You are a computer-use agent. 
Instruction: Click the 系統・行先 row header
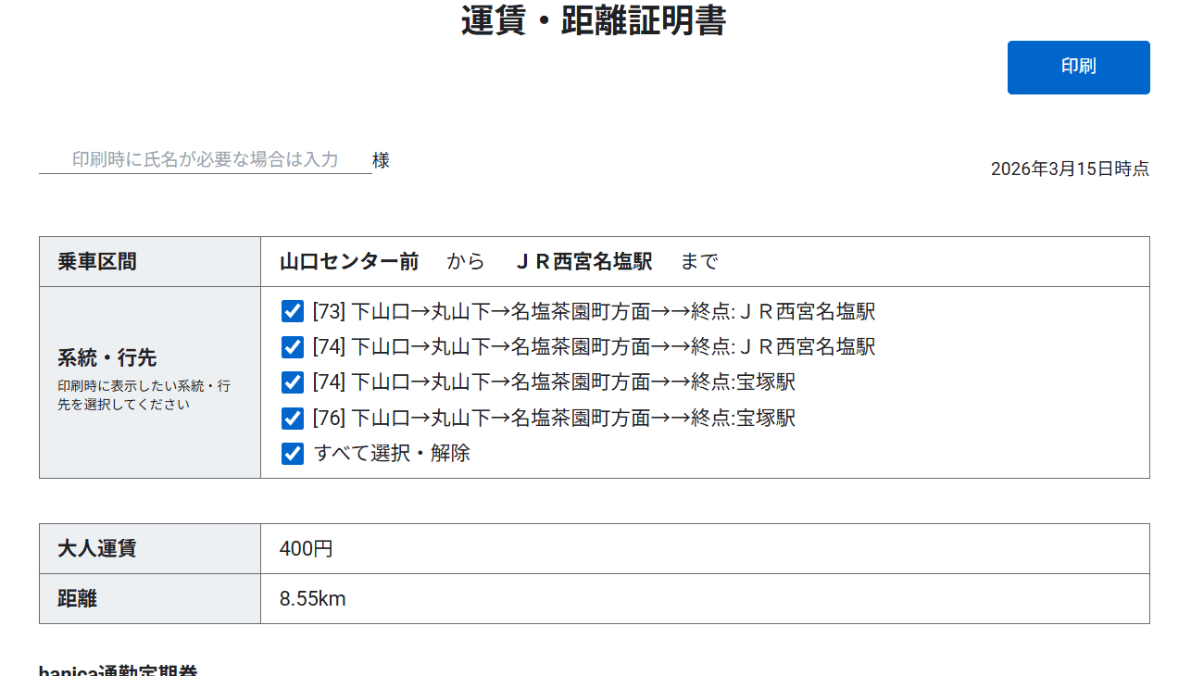(x=107, y=358)
